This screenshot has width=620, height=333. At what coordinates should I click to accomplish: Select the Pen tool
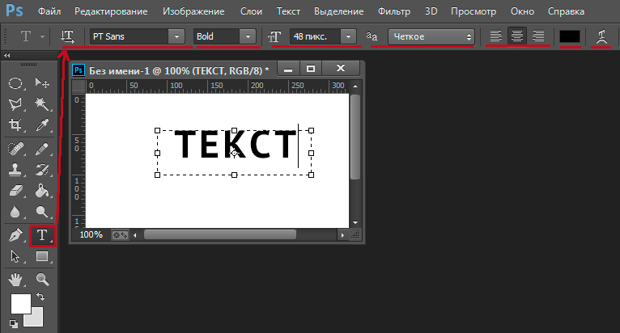pos(15,236)
